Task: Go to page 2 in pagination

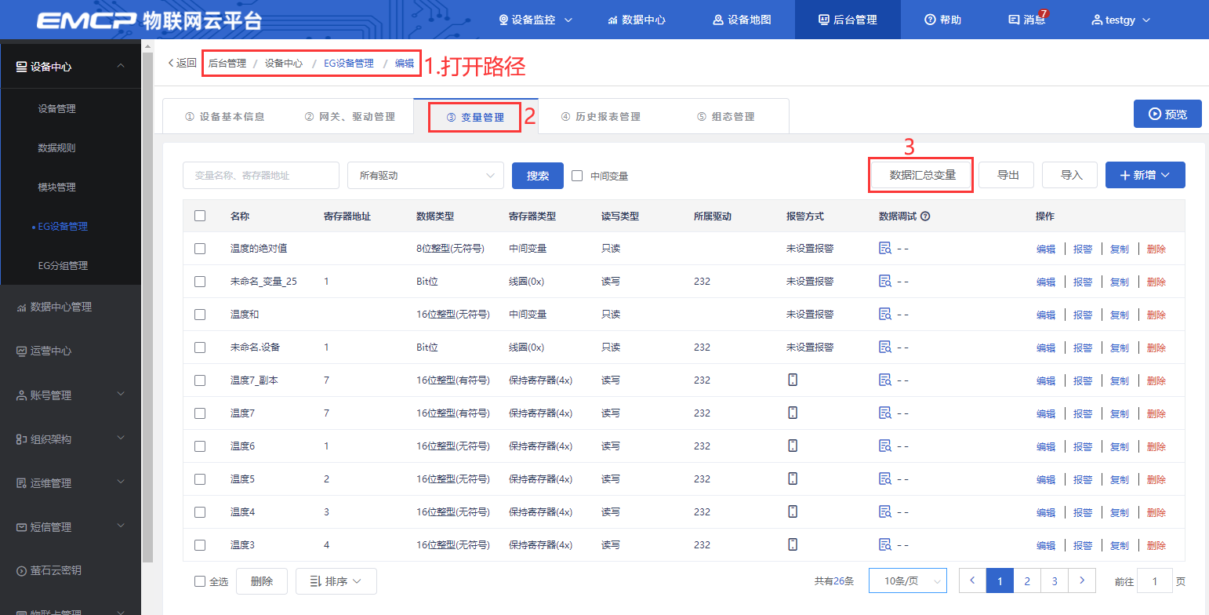Action: click(1027, 581)
